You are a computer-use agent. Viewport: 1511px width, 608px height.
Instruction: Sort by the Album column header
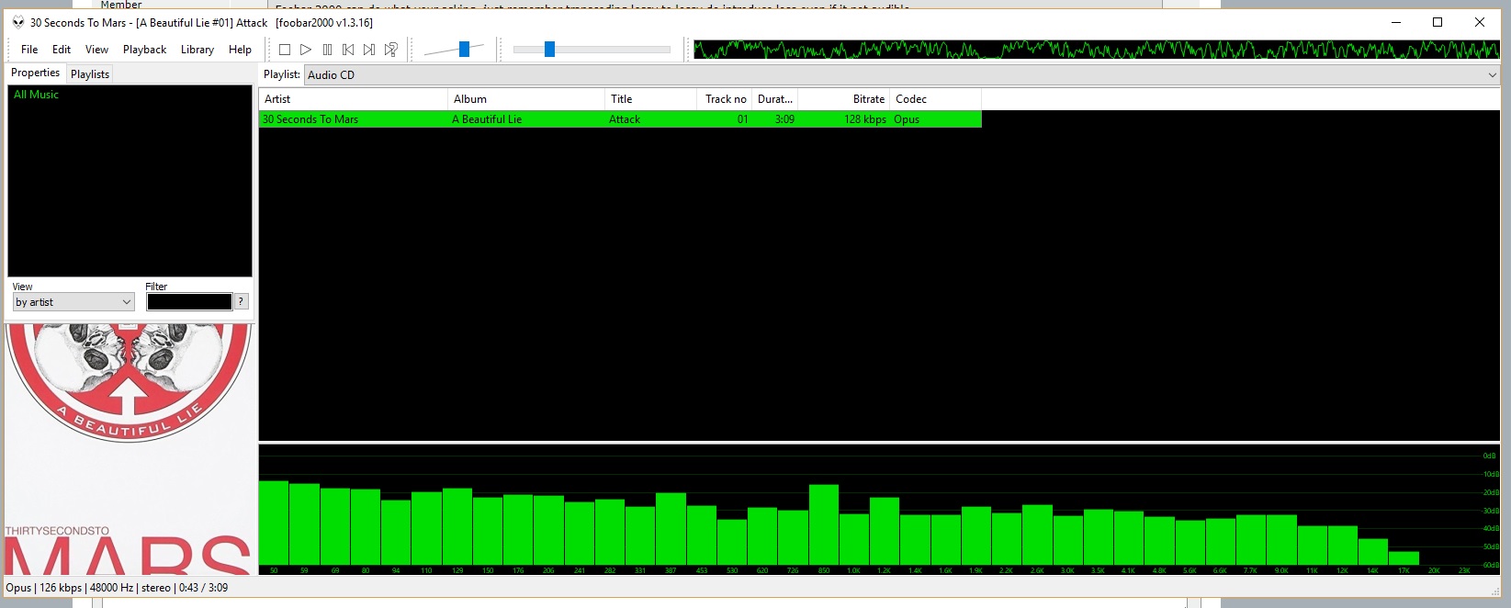point(525,99)
